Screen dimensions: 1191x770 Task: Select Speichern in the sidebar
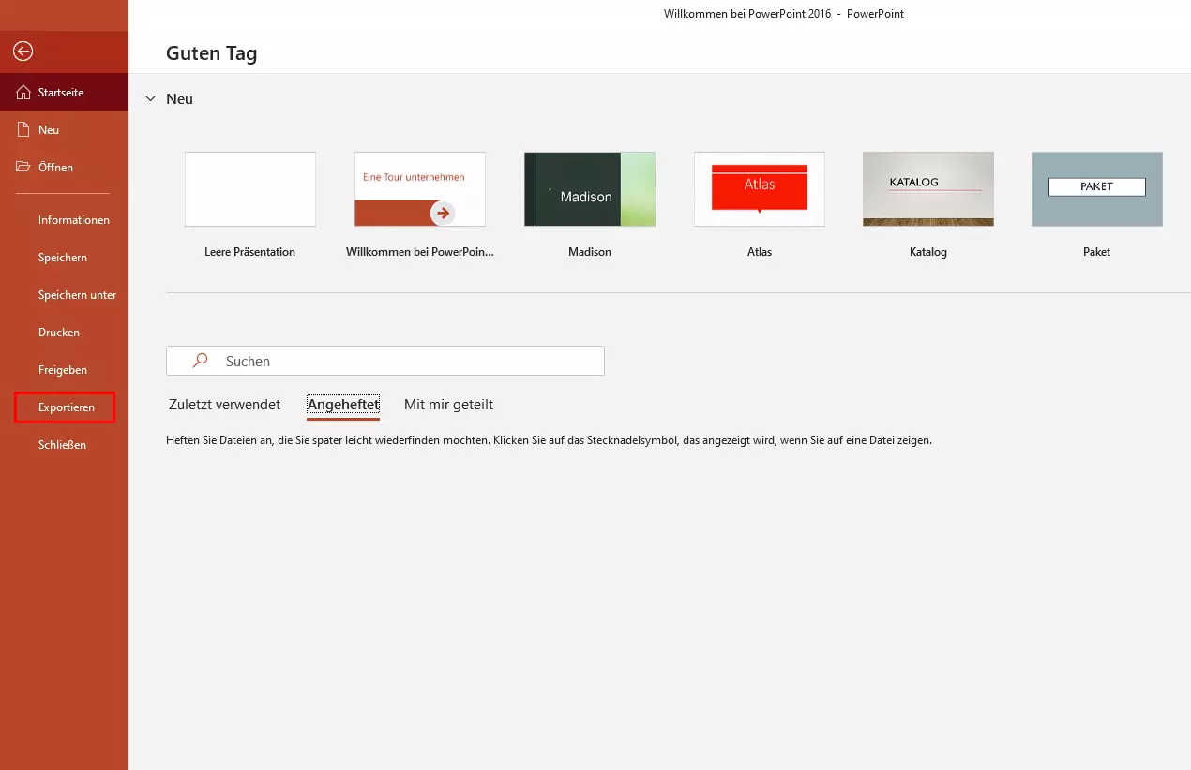pyautogui.click(x=64, y=258)
